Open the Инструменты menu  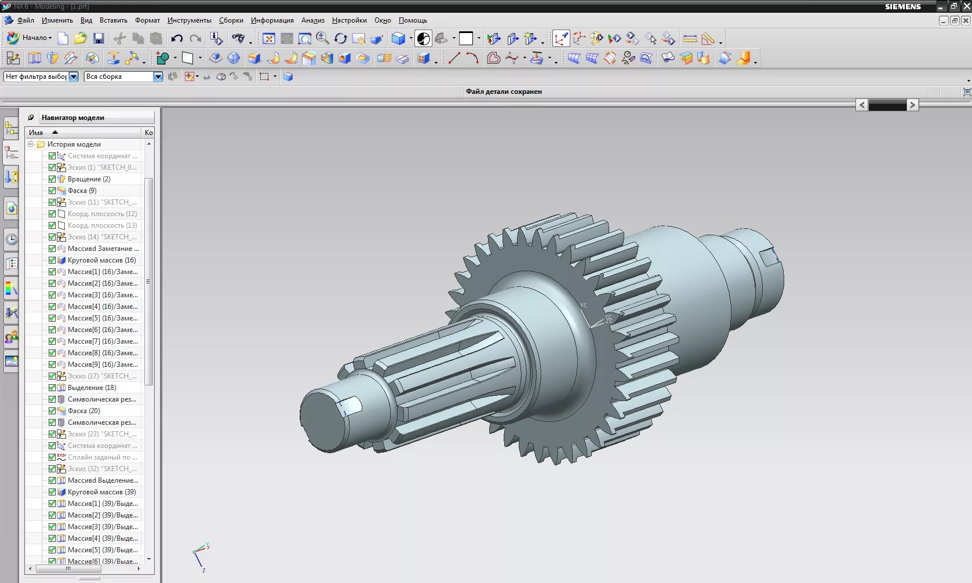[x=190, y=20]
